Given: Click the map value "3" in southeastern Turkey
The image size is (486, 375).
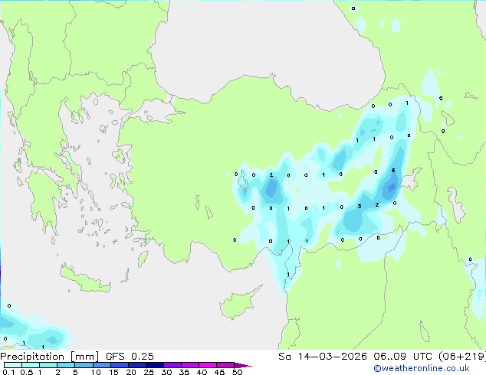Looking at the screenshot, I should tap(360, 206).
